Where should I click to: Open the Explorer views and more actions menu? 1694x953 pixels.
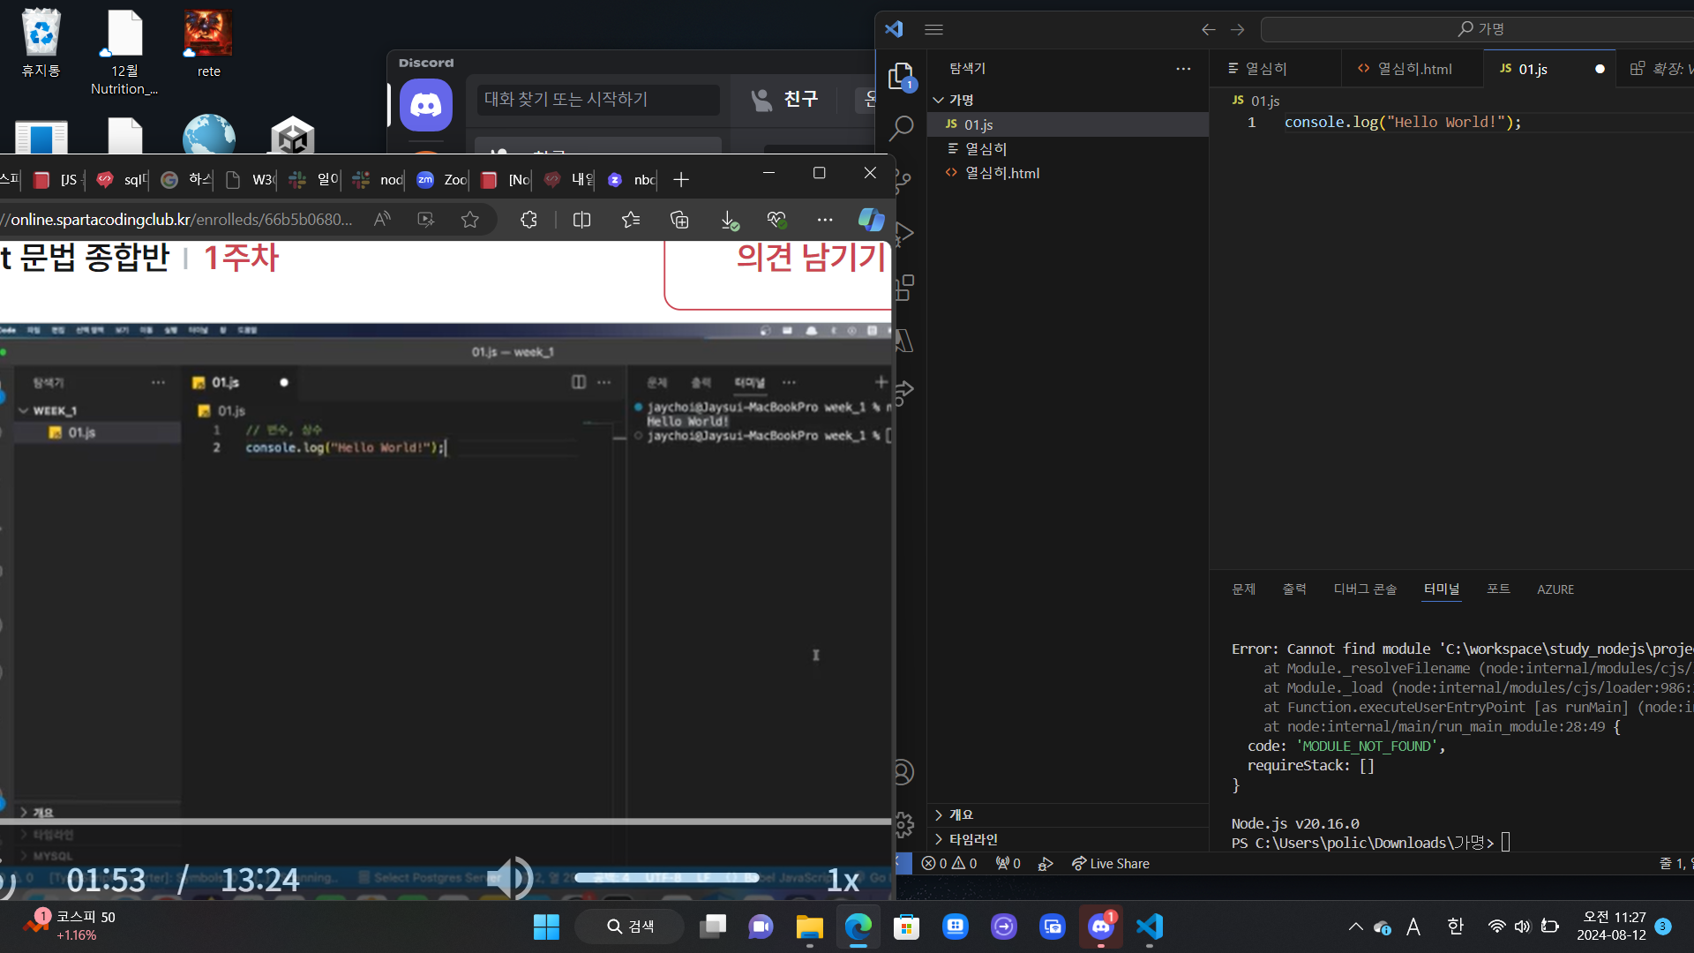(x=1183, y=68)
